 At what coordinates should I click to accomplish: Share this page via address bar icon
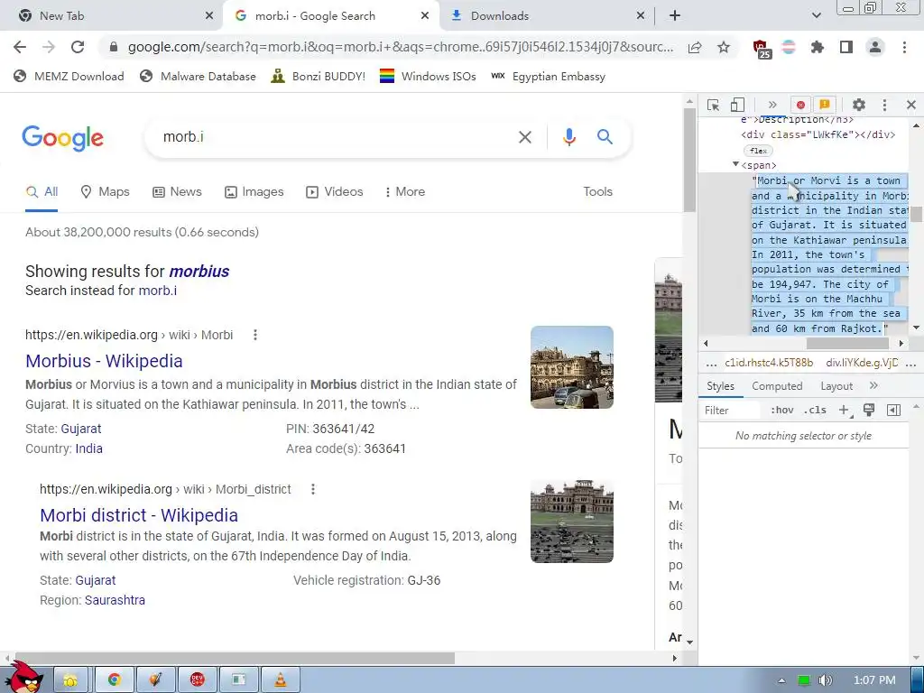[695, 47]
